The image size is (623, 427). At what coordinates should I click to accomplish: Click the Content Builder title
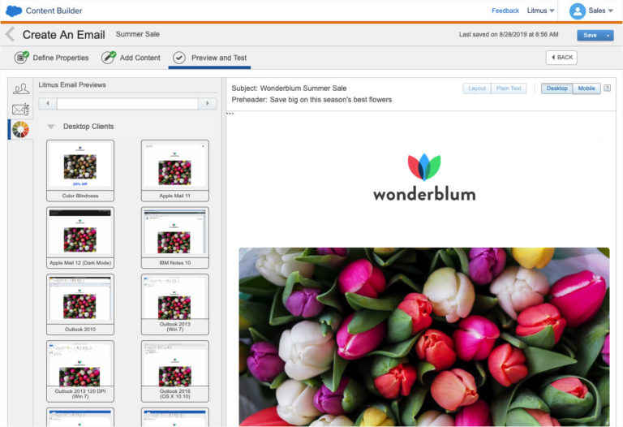pyautogui.click(x=54, y=11)
